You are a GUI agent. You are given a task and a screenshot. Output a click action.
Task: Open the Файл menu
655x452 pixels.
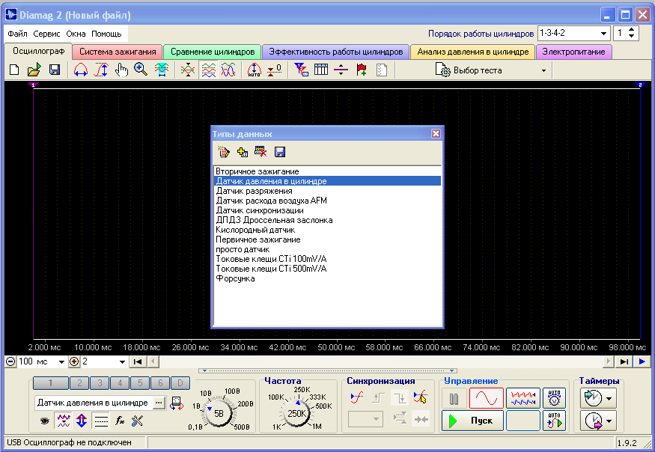tap(17, 34)
